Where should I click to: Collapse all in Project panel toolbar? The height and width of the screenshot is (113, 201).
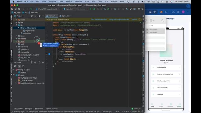(35, 16)
